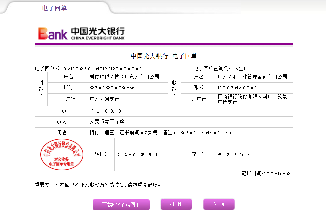
Task: Click payer bank branch 广州天河支行
Action: pos(104,99)
